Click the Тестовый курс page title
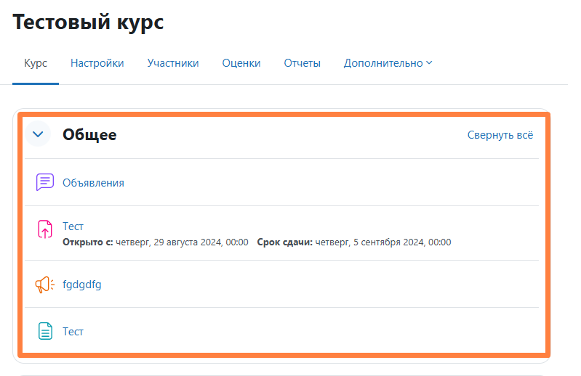 tap(88, 23)
